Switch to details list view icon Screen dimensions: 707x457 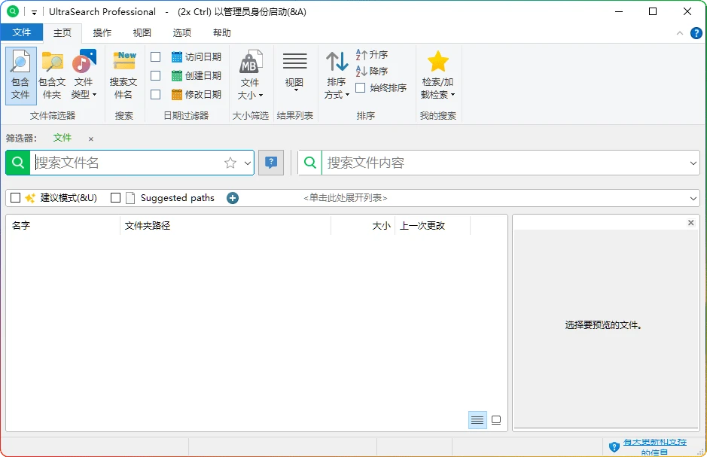point(477,420)
